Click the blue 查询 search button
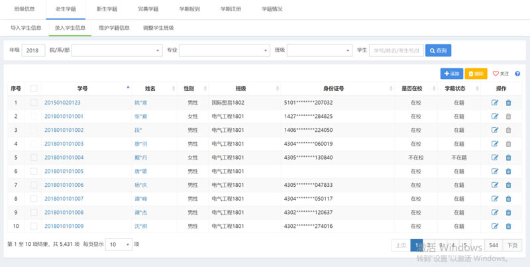Viewport: 530px width, 267px height. click(438, 50)
